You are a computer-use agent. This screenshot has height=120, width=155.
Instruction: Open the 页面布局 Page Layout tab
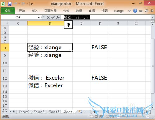point(51,11)
